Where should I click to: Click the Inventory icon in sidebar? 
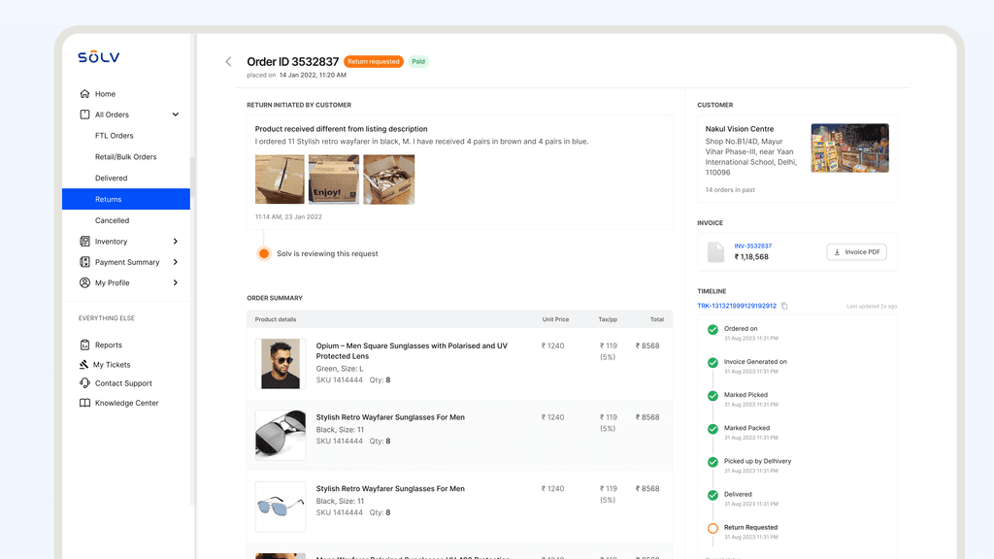point(85,242)
